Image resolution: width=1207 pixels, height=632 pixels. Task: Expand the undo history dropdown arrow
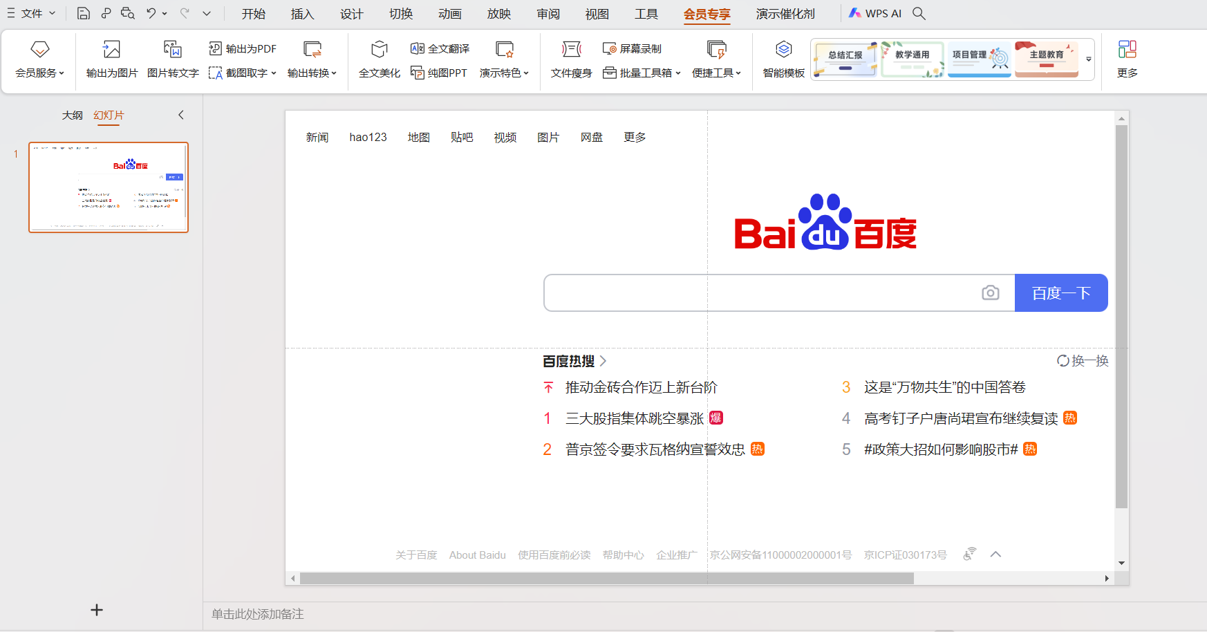[x=165, y=13]
